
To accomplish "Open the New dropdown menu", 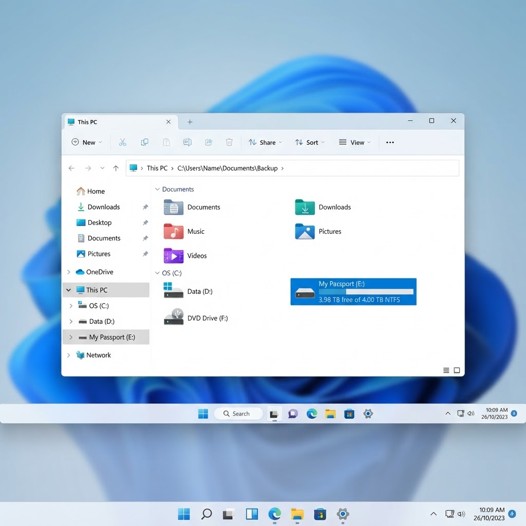I will click(x=87, y=142).
